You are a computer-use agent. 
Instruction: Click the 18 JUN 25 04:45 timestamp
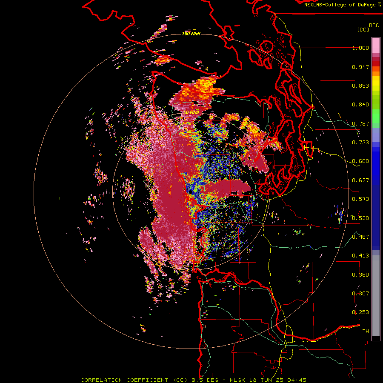pyautogui.click(x=279, y=380)
